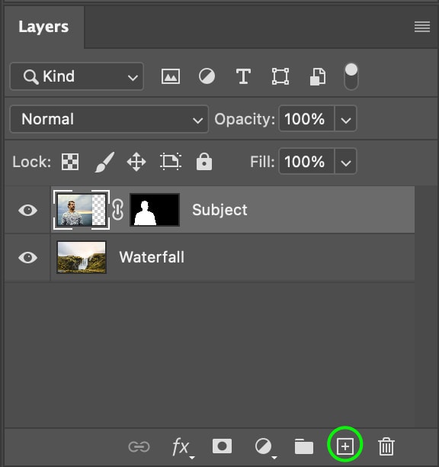This screenshot has width=439, height=467.
Task: Lock transparent pixels checkerboard icon
Action: coord(70,162)
